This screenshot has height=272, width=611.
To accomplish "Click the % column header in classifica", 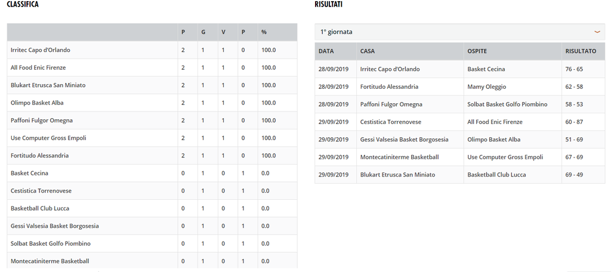I will tap(264, 32).
